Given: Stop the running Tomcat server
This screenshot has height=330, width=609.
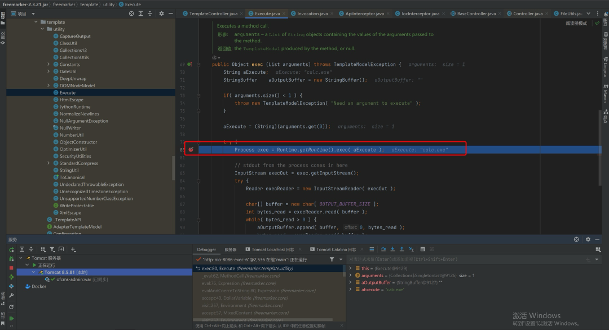Looking at the screenshot, I should [11, 268].
